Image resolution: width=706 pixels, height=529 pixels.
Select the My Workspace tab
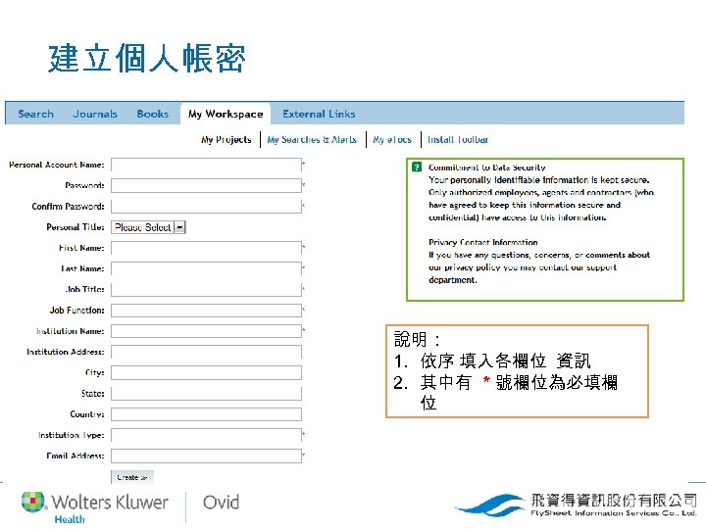tap(226, 115)
